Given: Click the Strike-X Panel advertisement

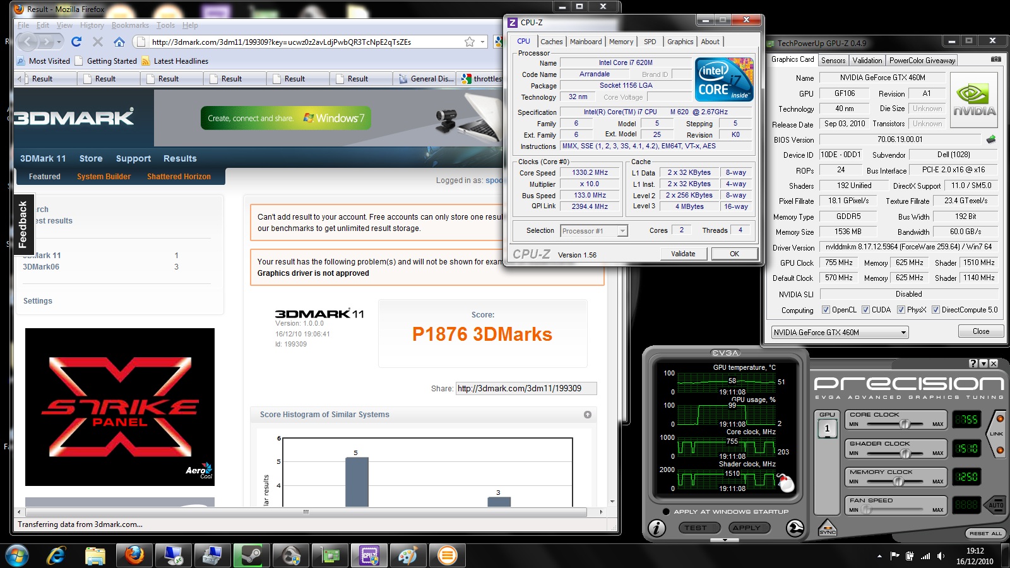Looking at the screenshot, I should (x=120, y=407).
